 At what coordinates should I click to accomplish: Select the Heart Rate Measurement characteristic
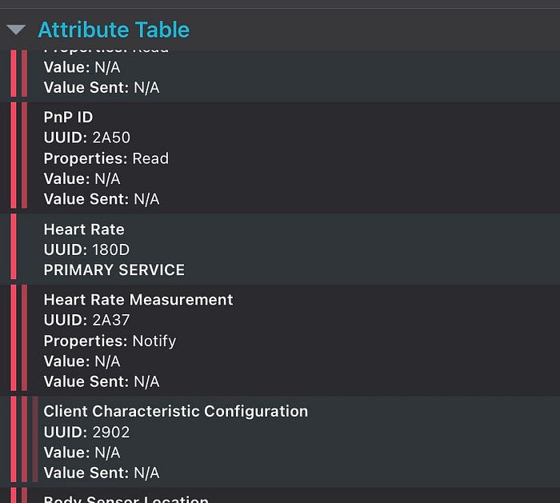[x=280, y=340]
